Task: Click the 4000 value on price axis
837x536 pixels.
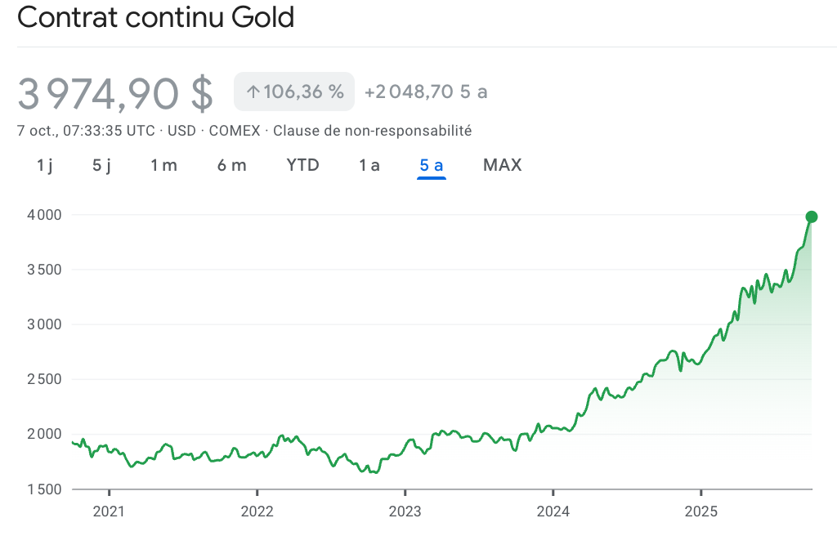Action: tap(45, 215)
